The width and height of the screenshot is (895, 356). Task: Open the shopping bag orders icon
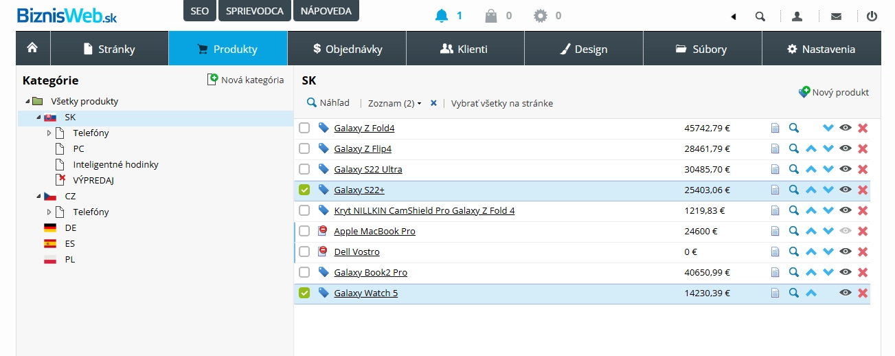(x=490, y=16)
